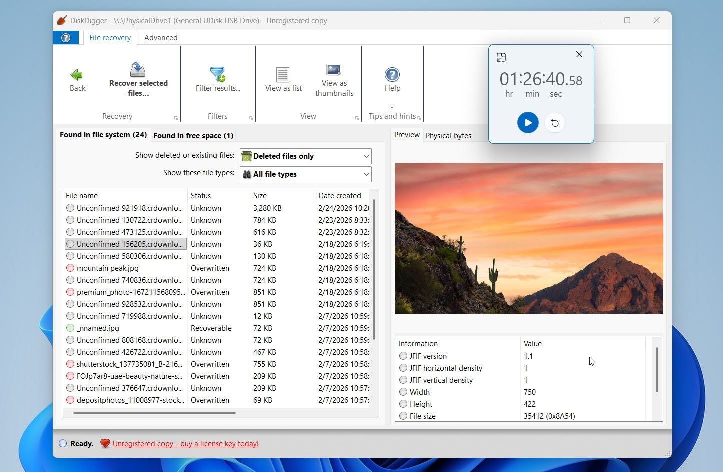Image resolution: width=723 pixels, height=472 pixels.
Task: Switch to the Physical bytes tab
Action: pyautogui.click(x=448, y=136)
